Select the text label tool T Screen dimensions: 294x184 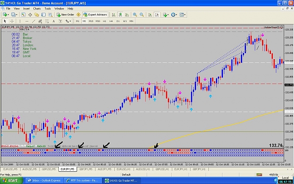click(x=60, y=21)
